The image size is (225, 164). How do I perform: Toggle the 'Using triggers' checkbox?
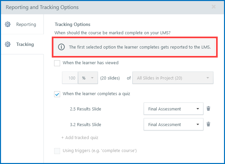(x=57, y=151)
